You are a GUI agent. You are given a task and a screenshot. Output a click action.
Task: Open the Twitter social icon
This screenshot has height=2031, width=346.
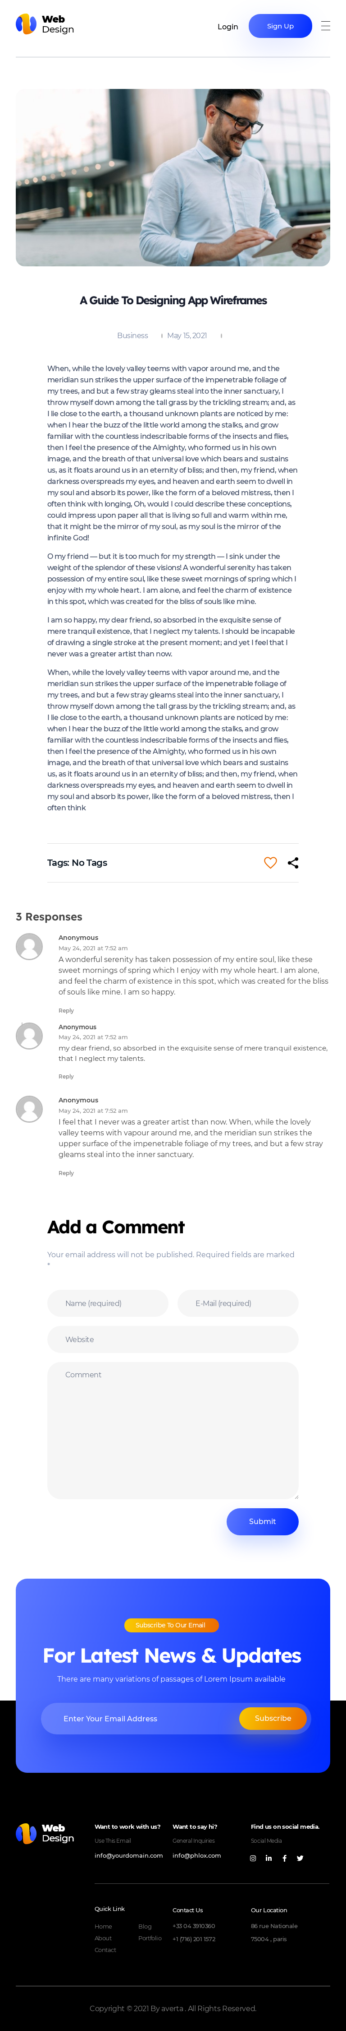pyautogui.click(x=300, y=1859)
